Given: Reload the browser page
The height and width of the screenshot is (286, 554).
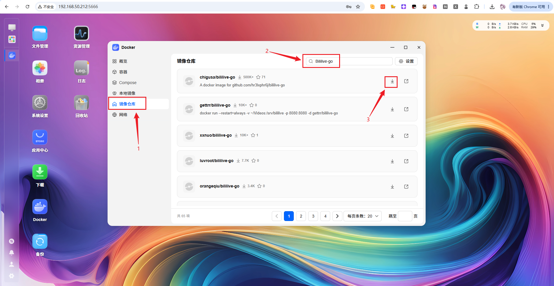Looking at the screenshot, I should (x=27, y=7).
